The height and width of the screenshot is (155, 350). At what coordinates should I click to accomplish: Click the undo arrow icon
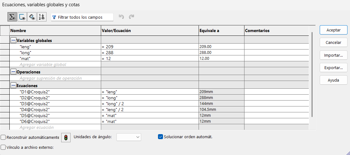pos(121,17)
